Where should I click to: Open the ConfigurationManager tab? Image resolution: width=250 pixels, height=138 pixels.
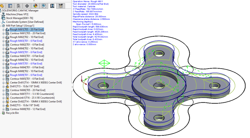click(19, 6)
